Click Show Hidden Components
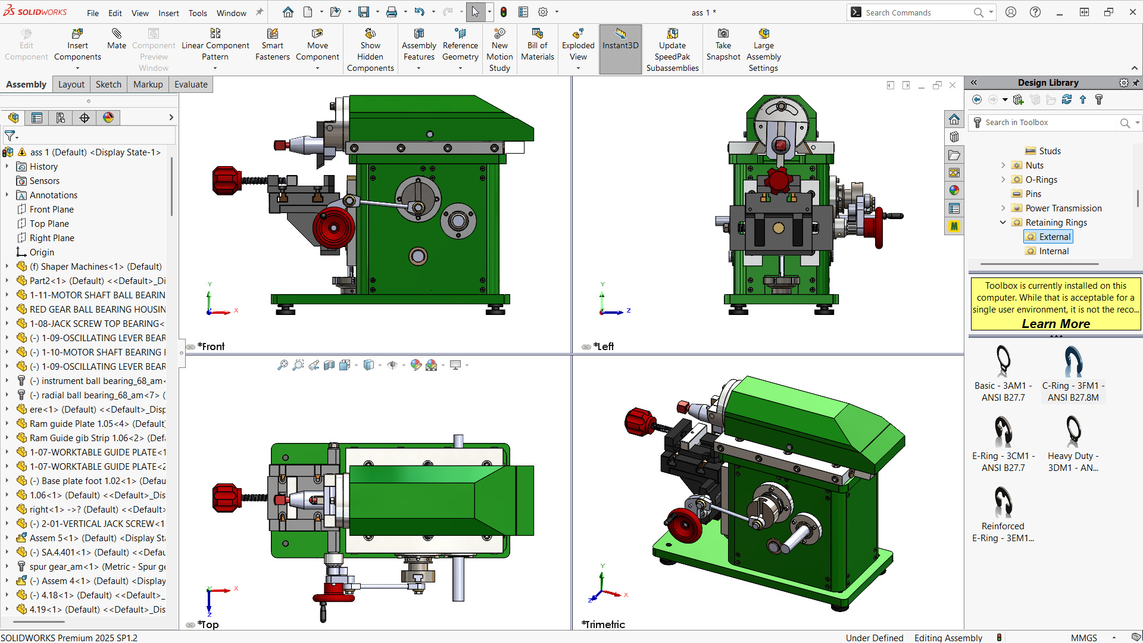The width and height of the screenshot is (1143, 643). 370,51
